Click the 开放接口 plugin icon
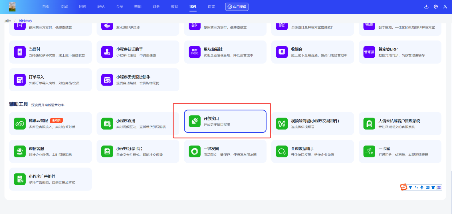This screenshot has width=452, height=214. 195,121
